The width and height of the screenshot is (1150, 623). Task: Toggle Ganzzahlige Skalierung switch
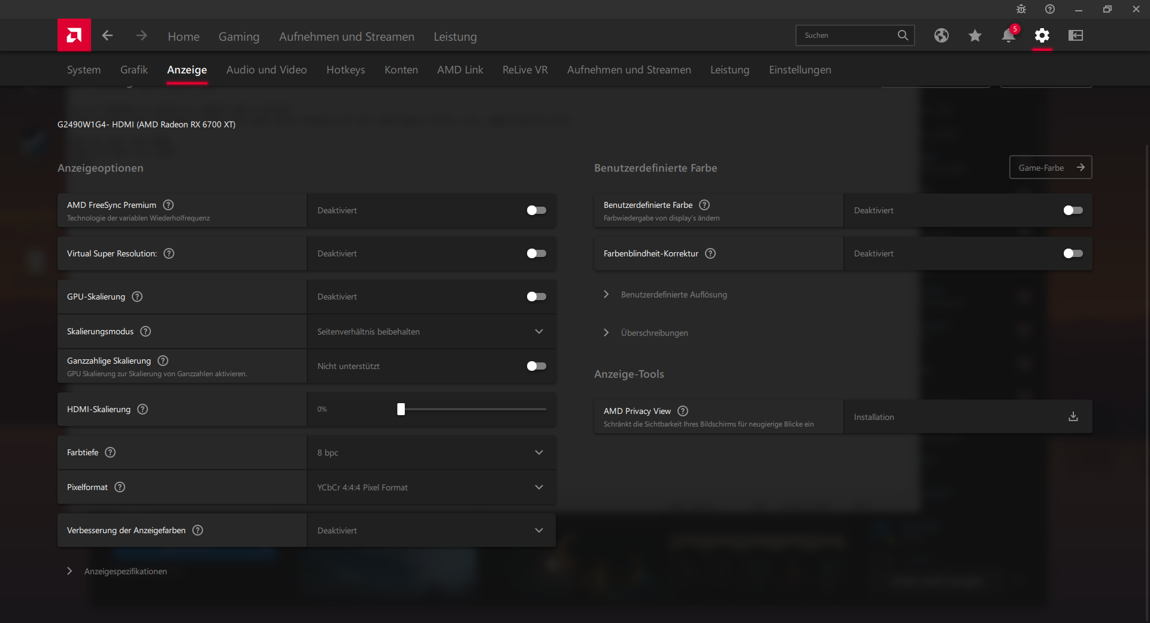coord(536,366)
